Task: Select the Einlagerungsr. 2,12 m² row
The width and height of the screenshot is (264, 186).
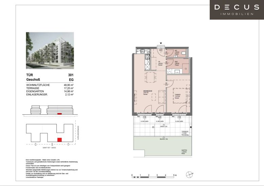Action: pyautogui.click(x=50, y=95)
